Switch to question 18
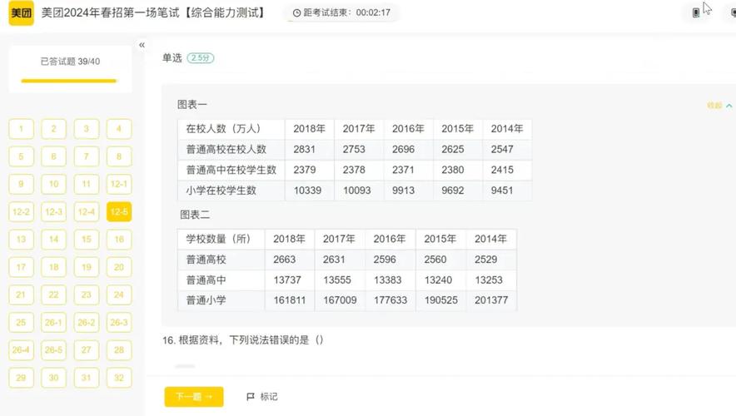Screen dimensions: 736x416 coord(53,267)
